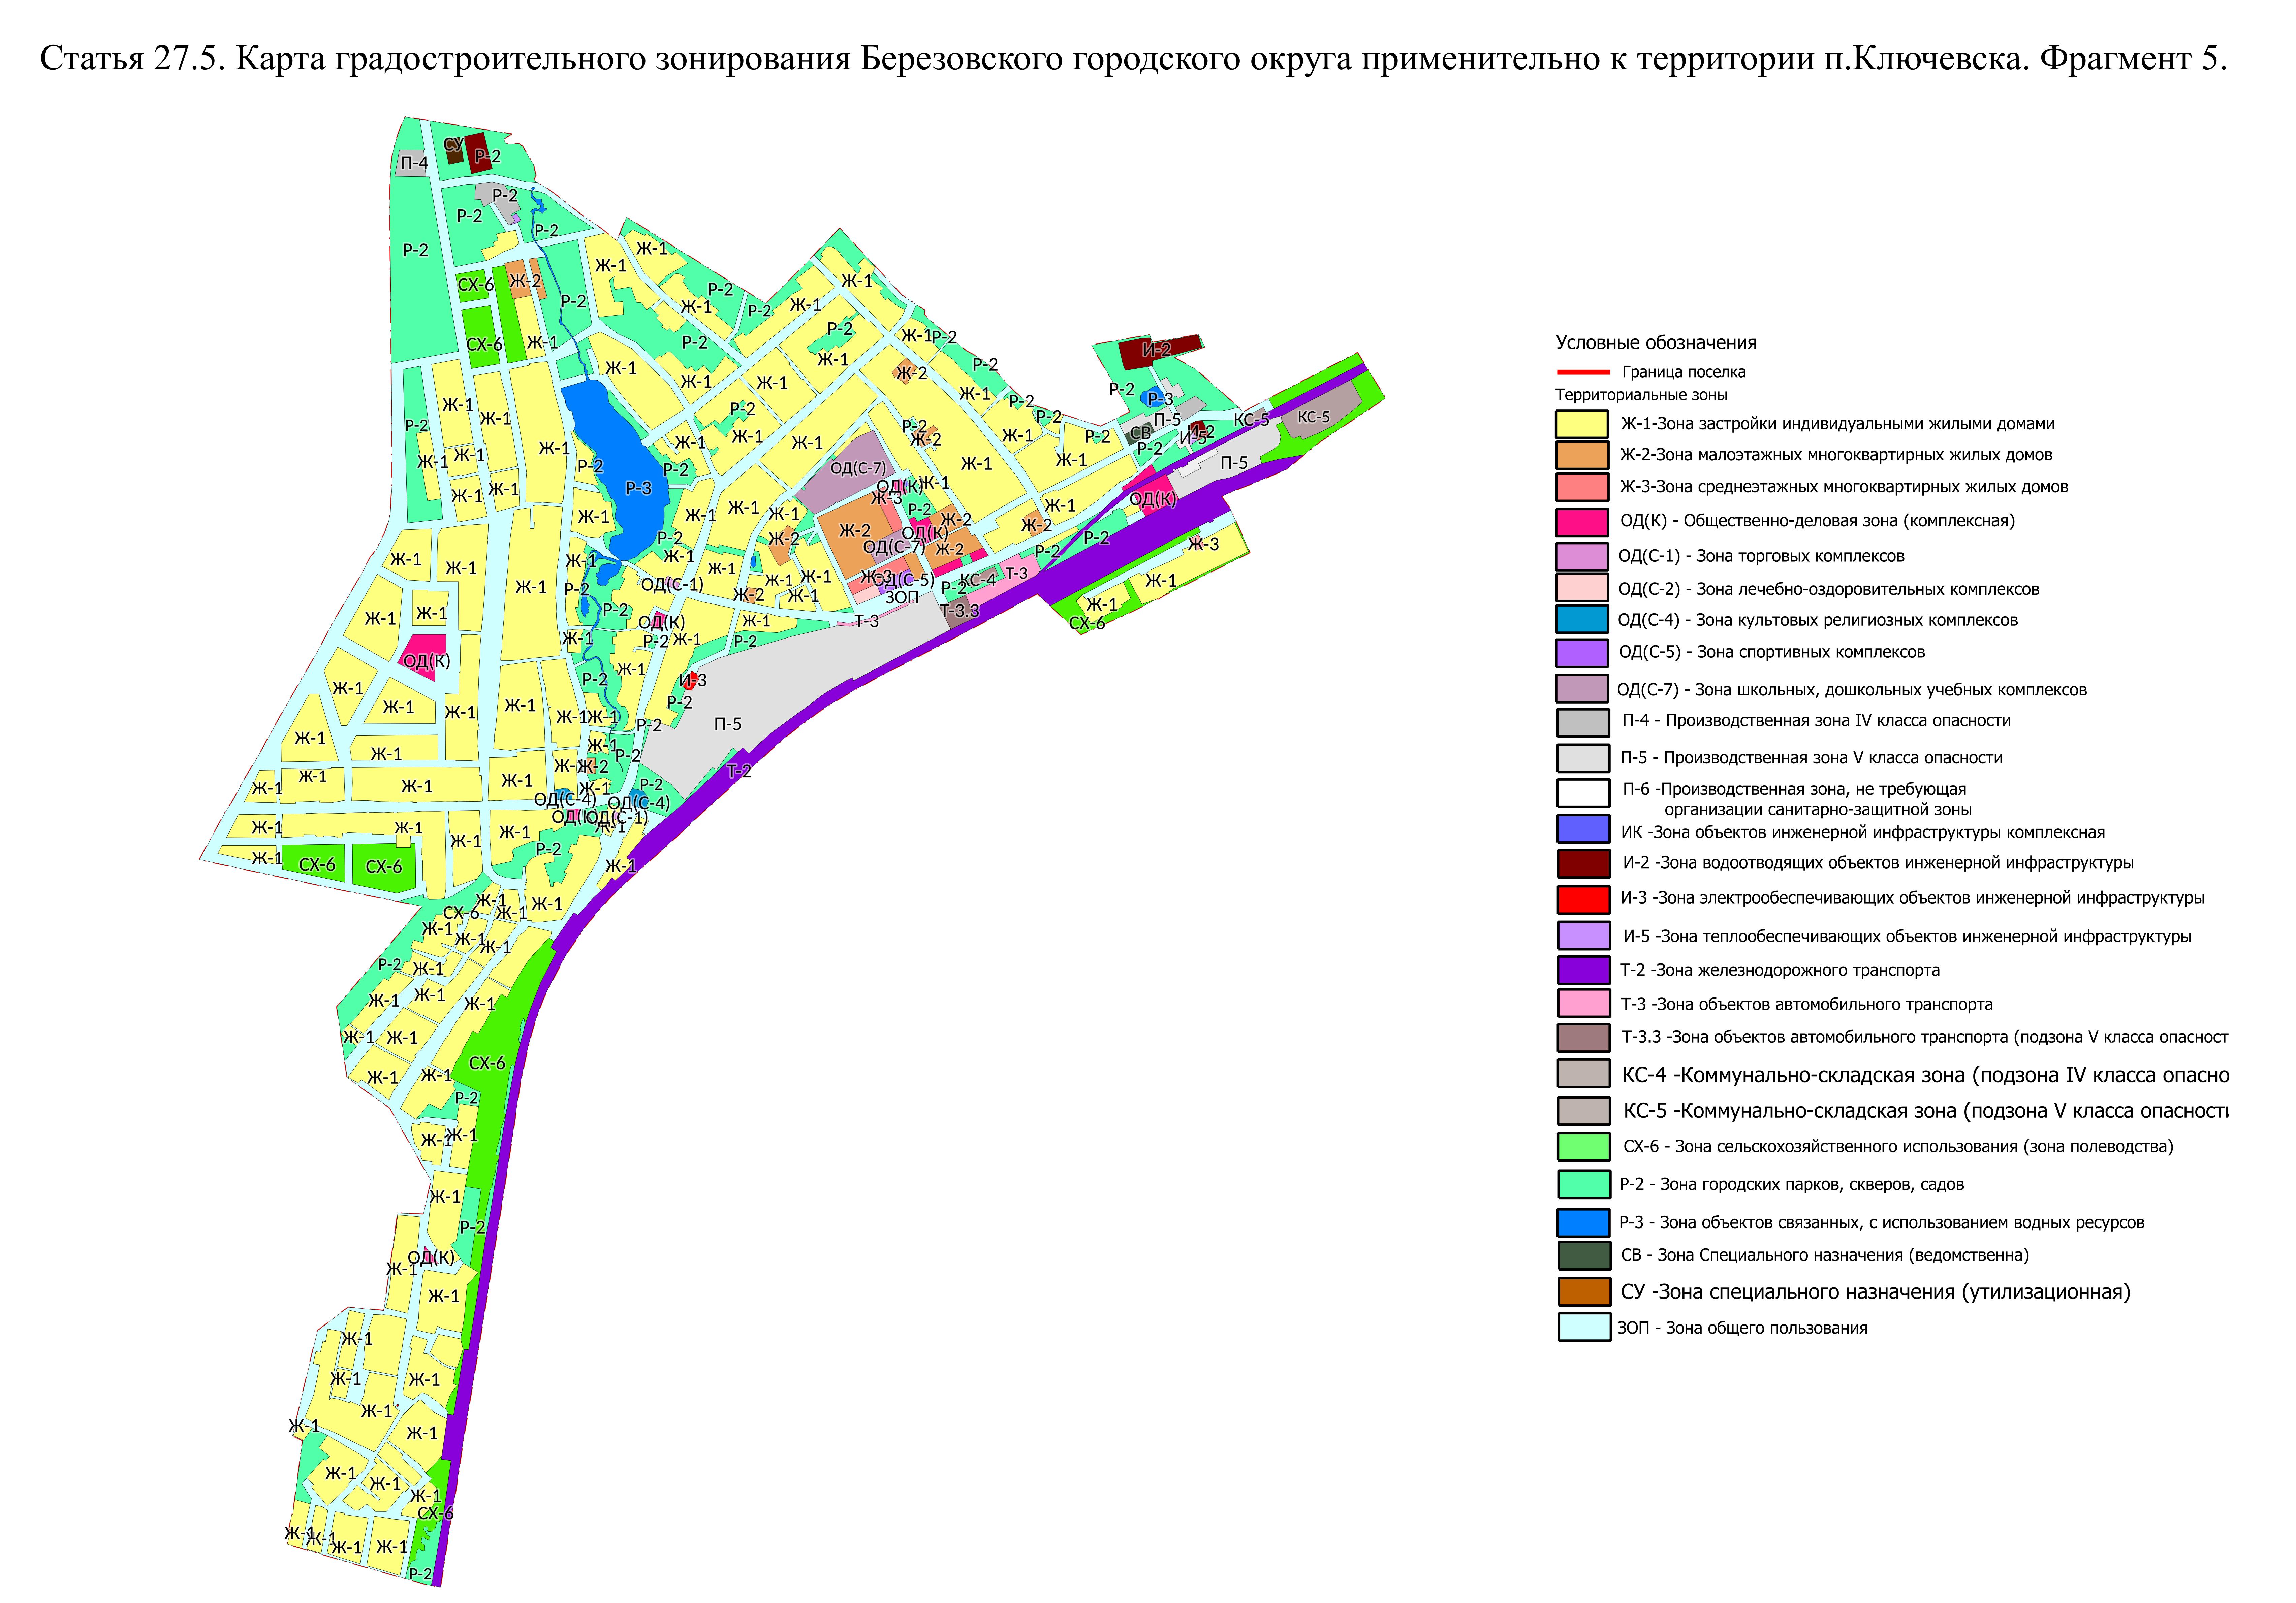Click the yellow Ж-1 legend swatch

[1582, 424]
